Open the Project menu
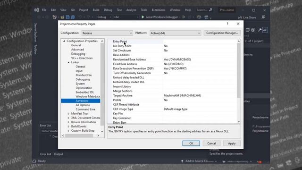 (84, 10)
